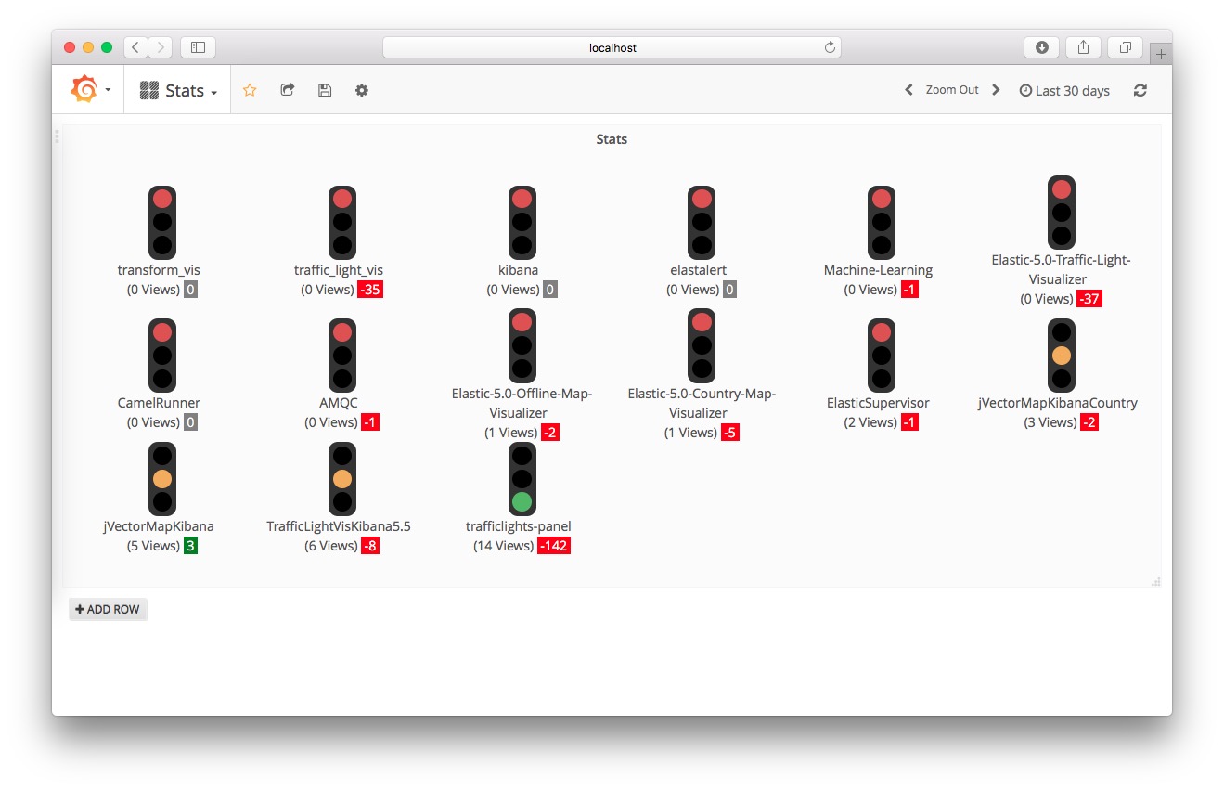The height and width of the screenshot is (790, 1224).
Task: Click the elastalert label text
Action: (x=698, y=270)
